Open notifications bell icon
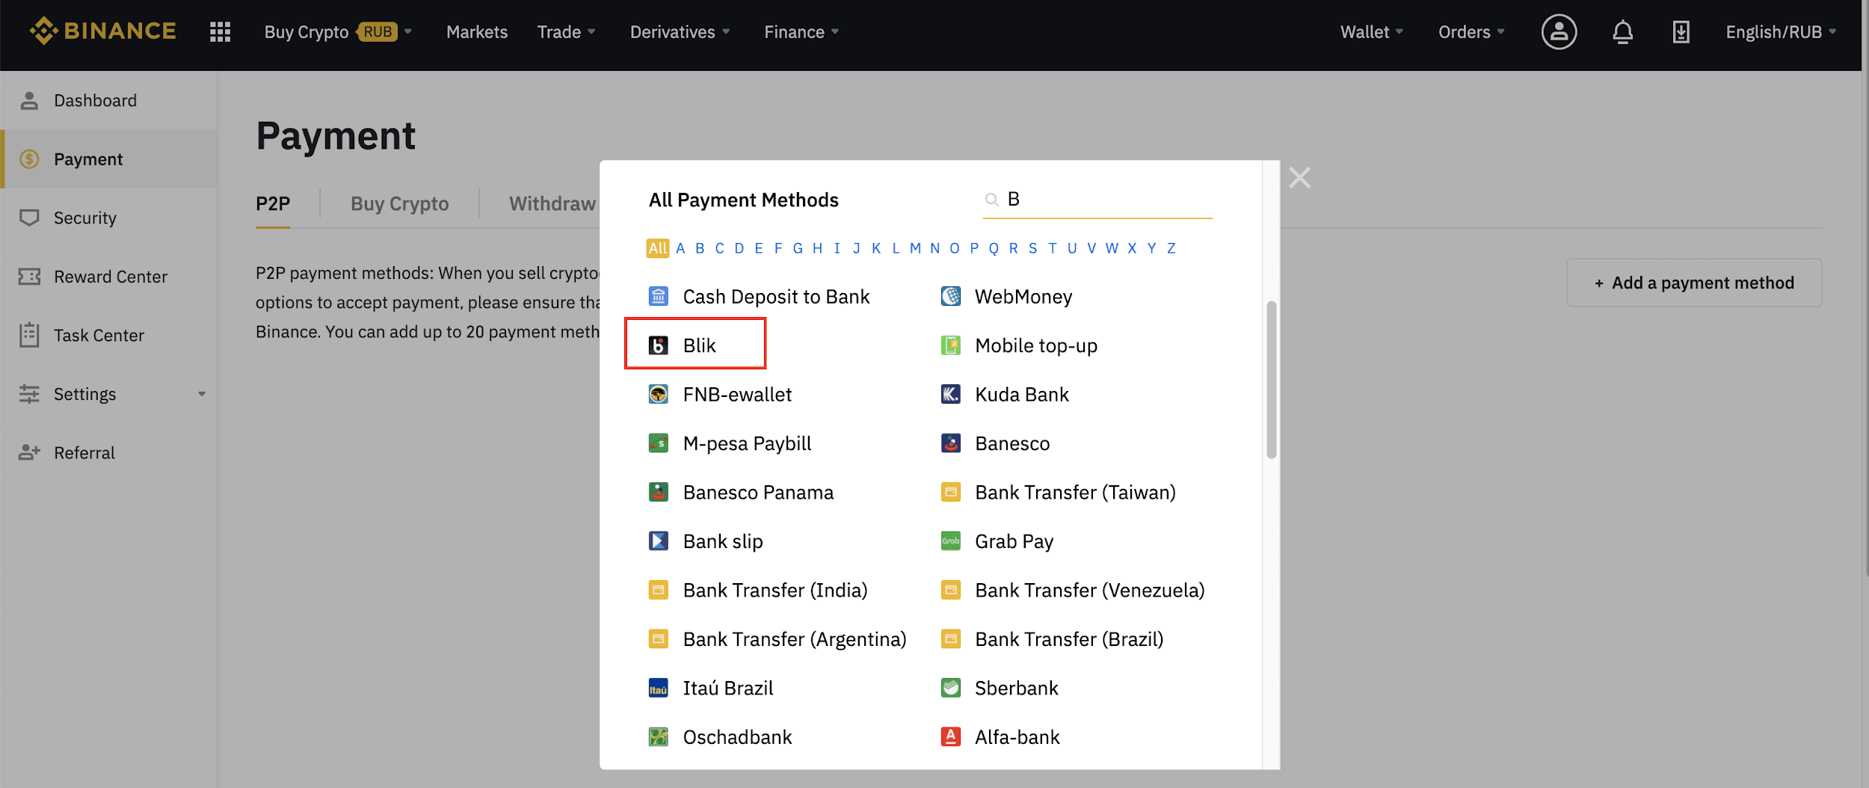This screenshot has height=788, width=1869. coord(1622,32)
